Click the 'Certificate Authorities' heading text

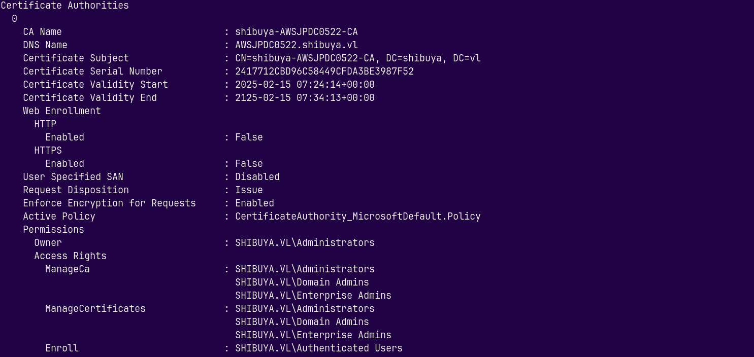pyautogui.click(x=64, y=6)
